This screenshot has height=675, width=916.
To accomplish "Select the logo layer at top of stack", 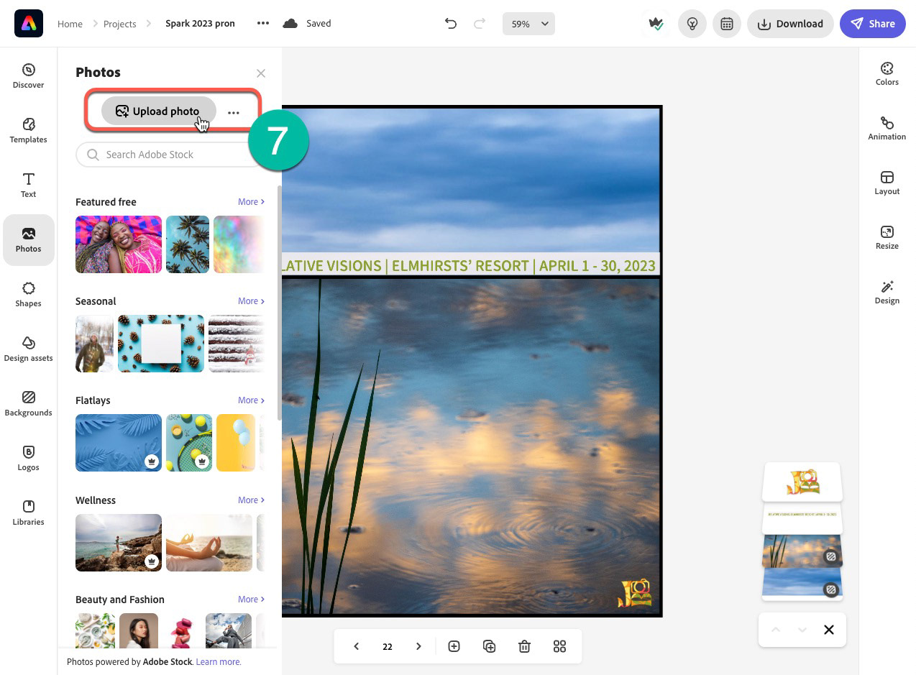I will 802,482.
